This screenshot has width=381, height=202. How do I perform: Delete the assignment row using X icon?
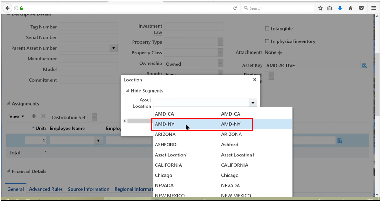[x=43, y=116]
